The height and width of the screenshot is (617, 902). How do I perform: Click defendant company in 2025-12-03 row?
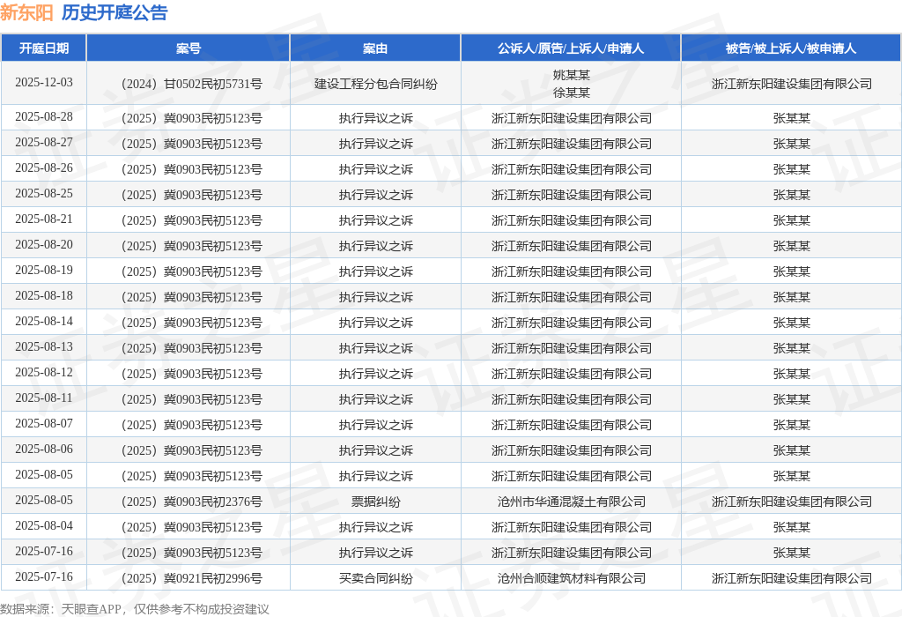[x=792, y=84]
